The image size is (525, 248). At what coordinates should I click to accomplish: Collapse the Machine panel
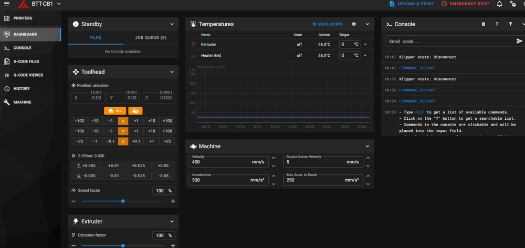click(x=367, y=147)
